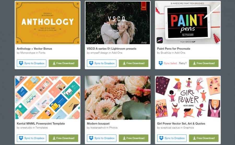The image size is (235, 145).
Task: Open the Modern bouquet photo thumbnail
Action: [x=118, y=98]
